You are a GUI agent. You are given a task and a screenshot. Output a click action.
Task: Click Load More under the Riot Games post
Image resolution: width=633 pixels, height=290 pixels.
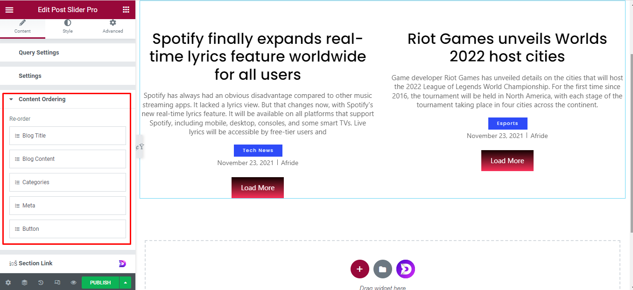pyautogui.click(x=507, y=161)
